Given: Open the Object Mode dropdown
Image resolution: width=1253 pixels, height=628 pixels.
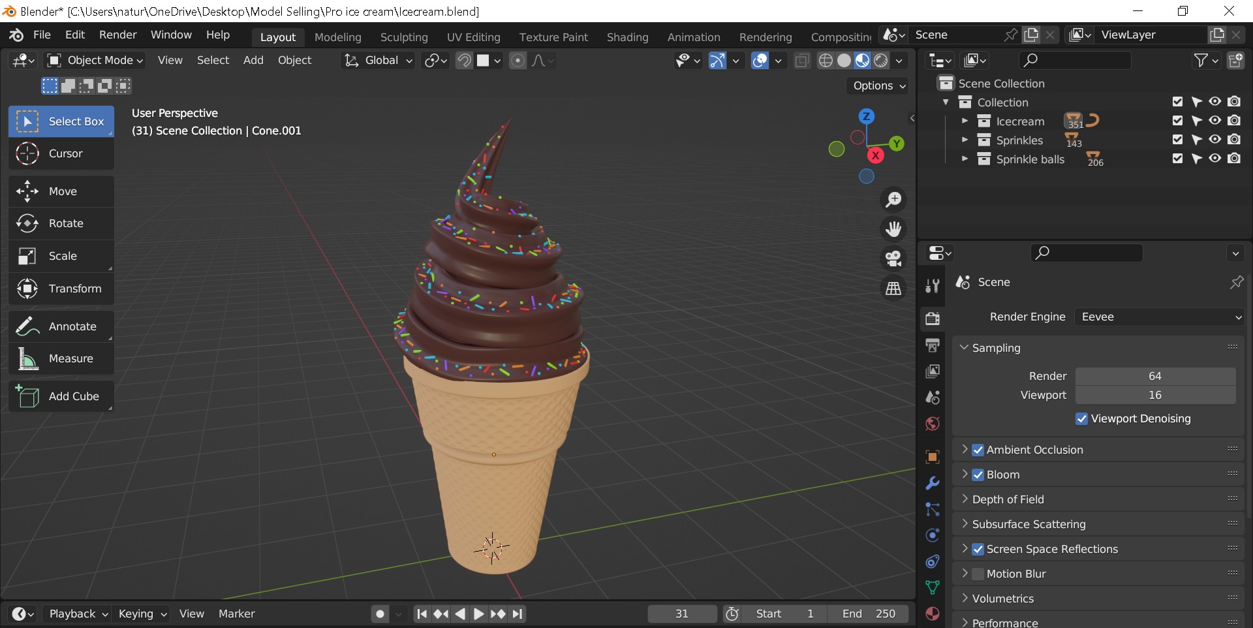Looking at the screenshot, I should point(95,61).
